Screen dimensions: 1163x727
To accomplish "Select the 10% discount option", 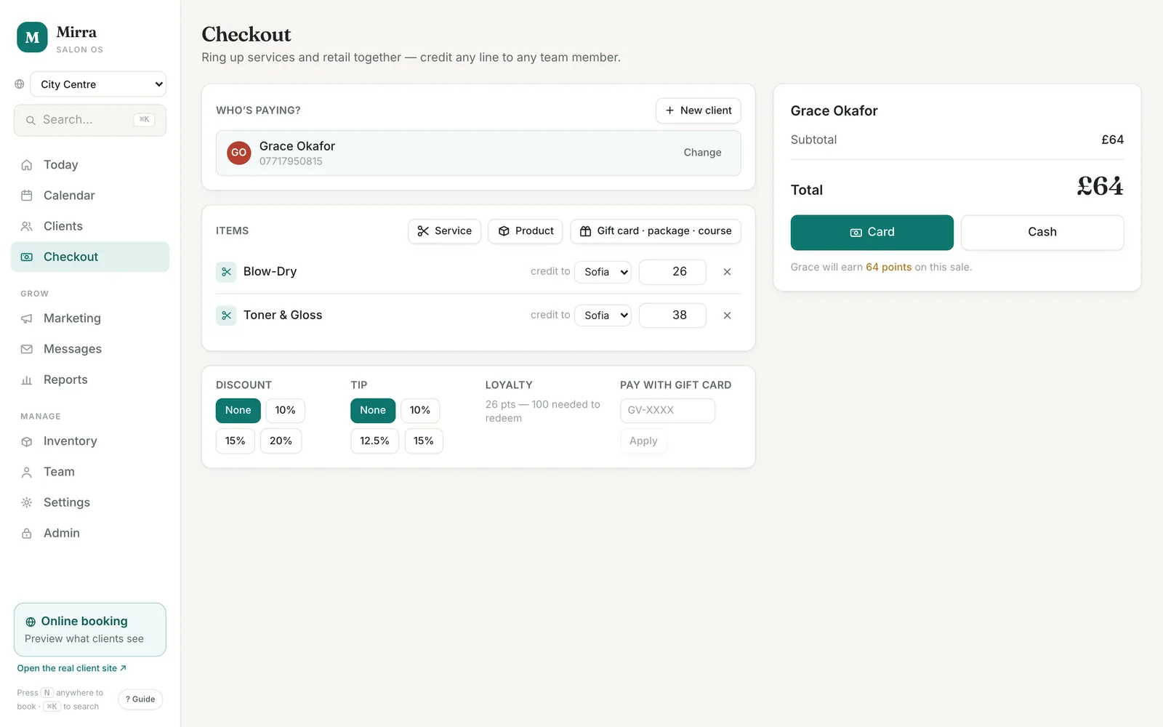I will [x=285, y=410].
